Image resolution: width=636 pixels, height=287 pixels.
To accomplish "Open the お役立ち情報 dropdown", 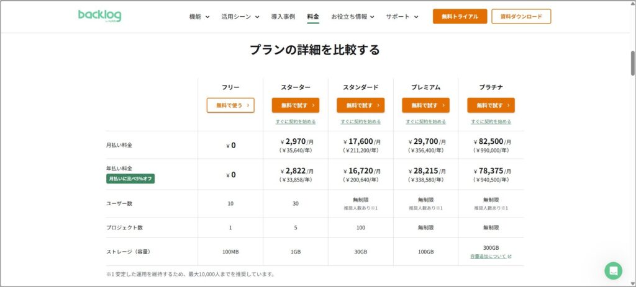I will point(352,17).
